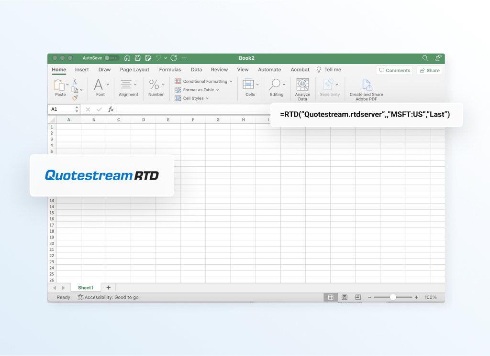Click the Create and Share Adobe PDF icon
This screenshot has height=356, width=490.
pyautogui.click(x=366, y=86)
